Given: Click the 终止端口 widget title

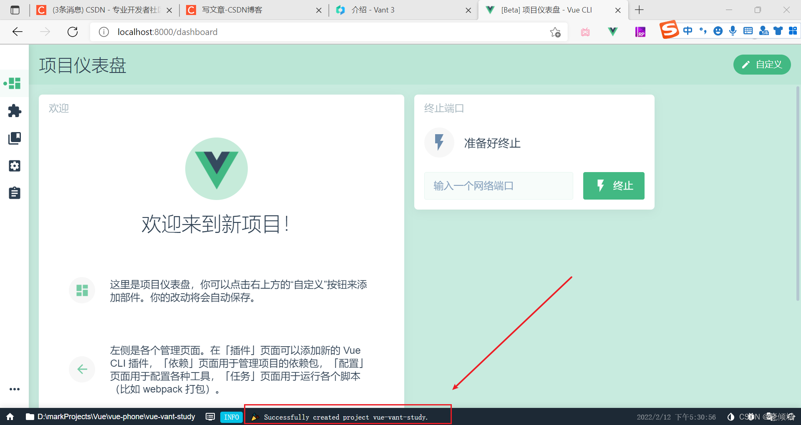Looking at the screenshot, I should 444,109.
